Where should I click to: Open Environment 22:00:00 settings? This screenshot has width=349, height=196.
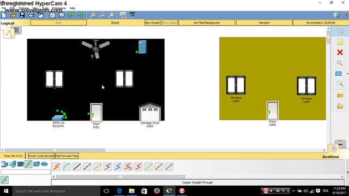(x=321, y=23)
